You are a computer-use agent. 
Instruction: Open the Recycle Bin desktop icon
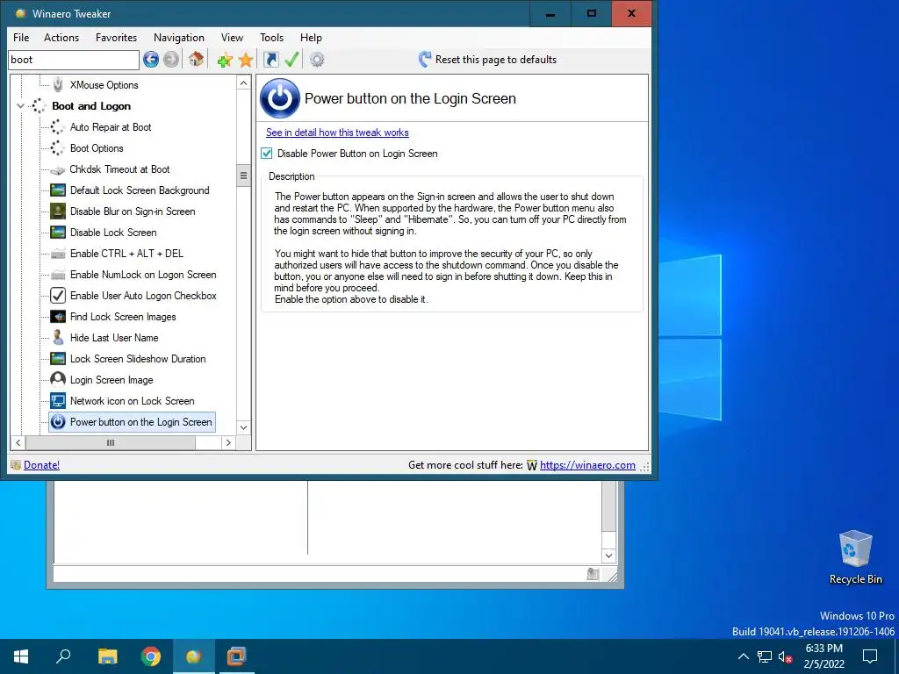(855, 557)
